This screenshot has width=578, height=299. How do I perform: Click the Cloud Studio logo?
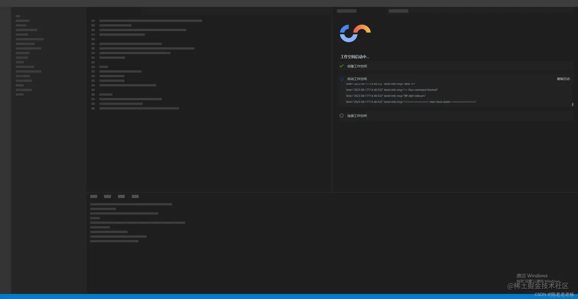click(x=355, y=33)
